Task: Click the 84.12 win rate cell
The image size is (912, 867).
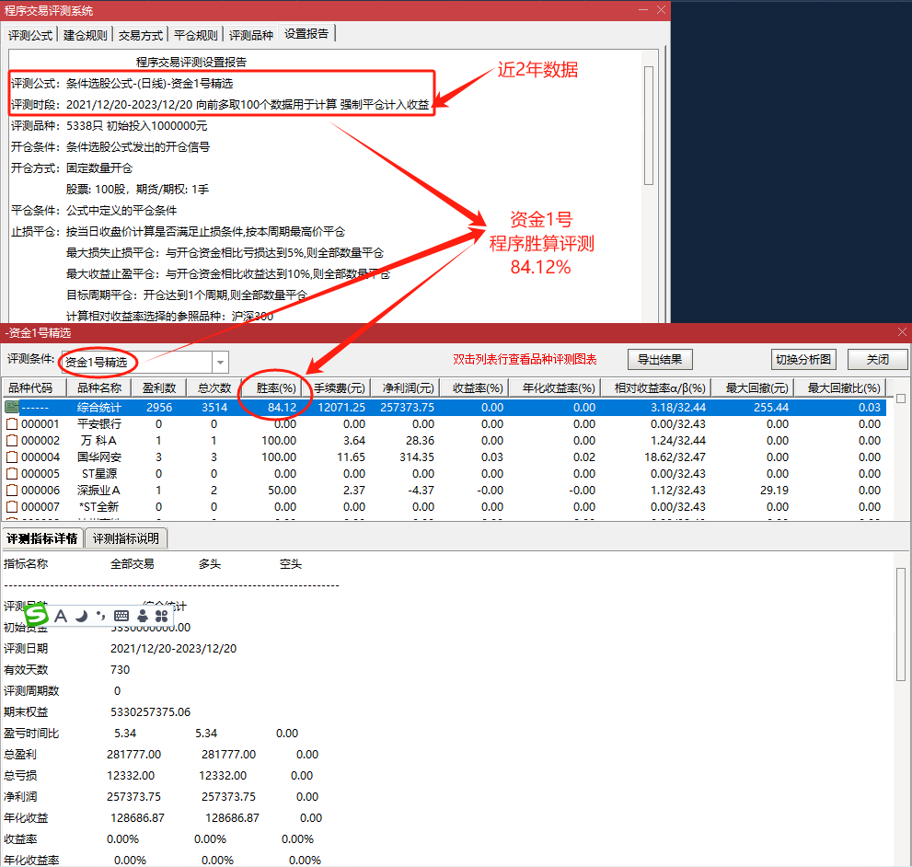Action: click(282, 408)
